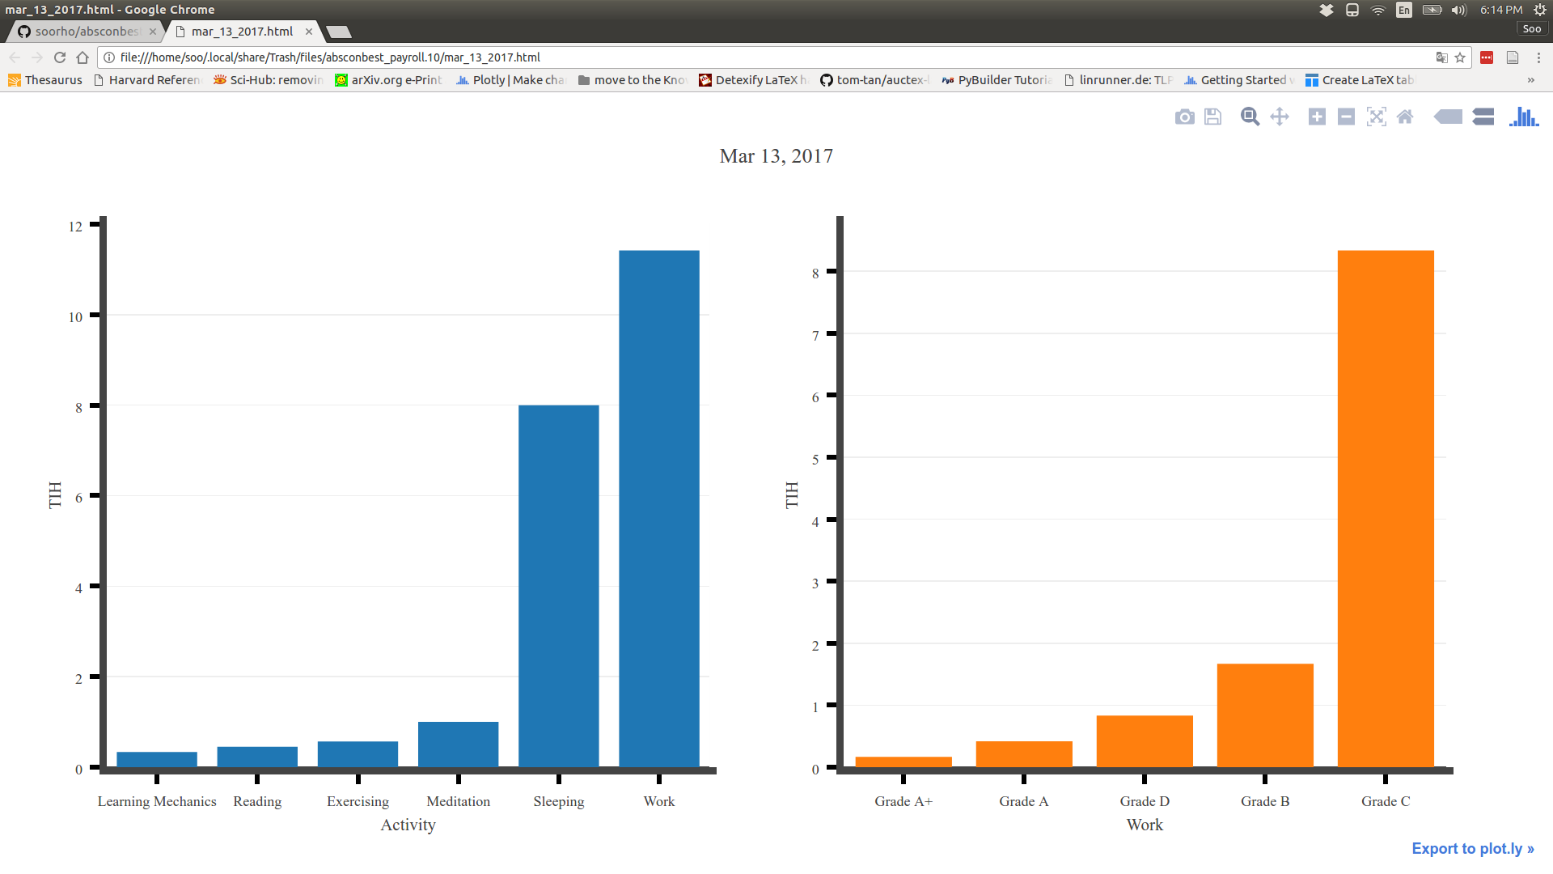1553x874 pixels.
Task: Click the Zoom in plus icon
Action: click(1317, 117)
